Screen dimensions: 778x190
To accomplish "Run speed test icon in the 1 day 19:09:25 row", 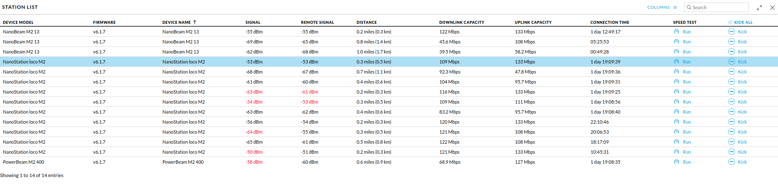I will pos(676,92).
